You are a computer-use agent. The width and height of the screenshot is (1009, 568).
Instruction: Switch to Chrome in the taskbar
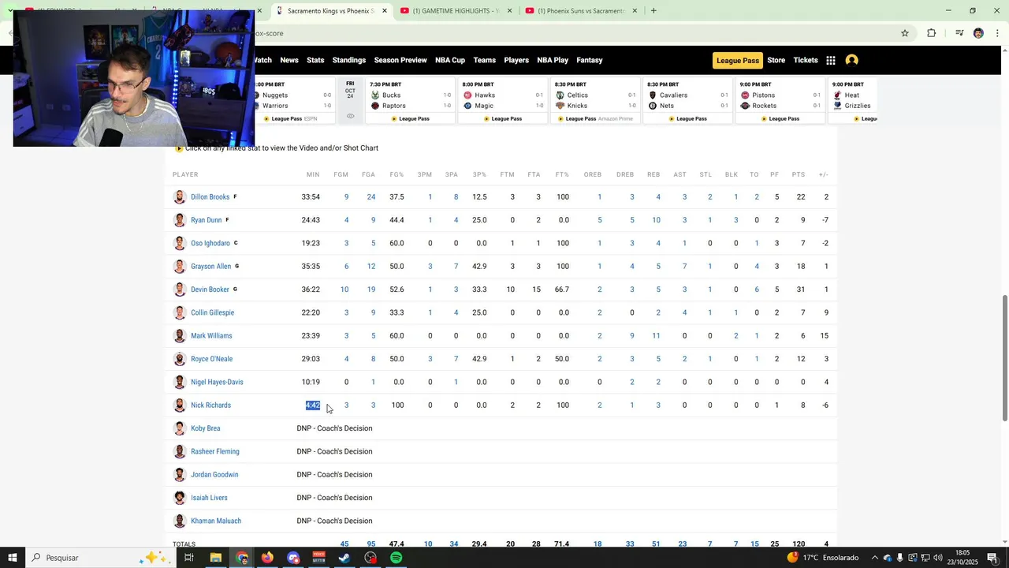[242, 558]
